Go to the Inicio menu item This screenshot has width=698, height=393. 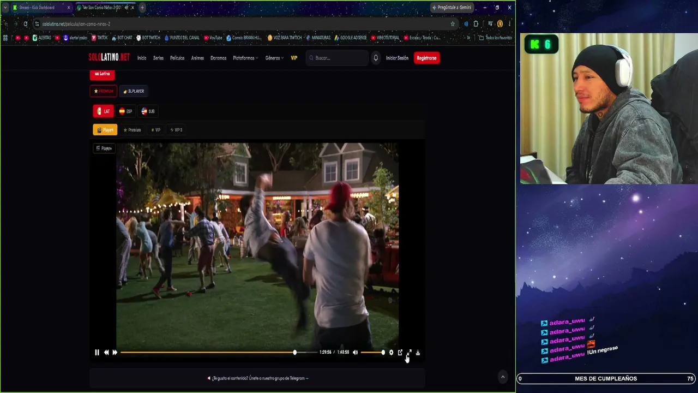142,58
